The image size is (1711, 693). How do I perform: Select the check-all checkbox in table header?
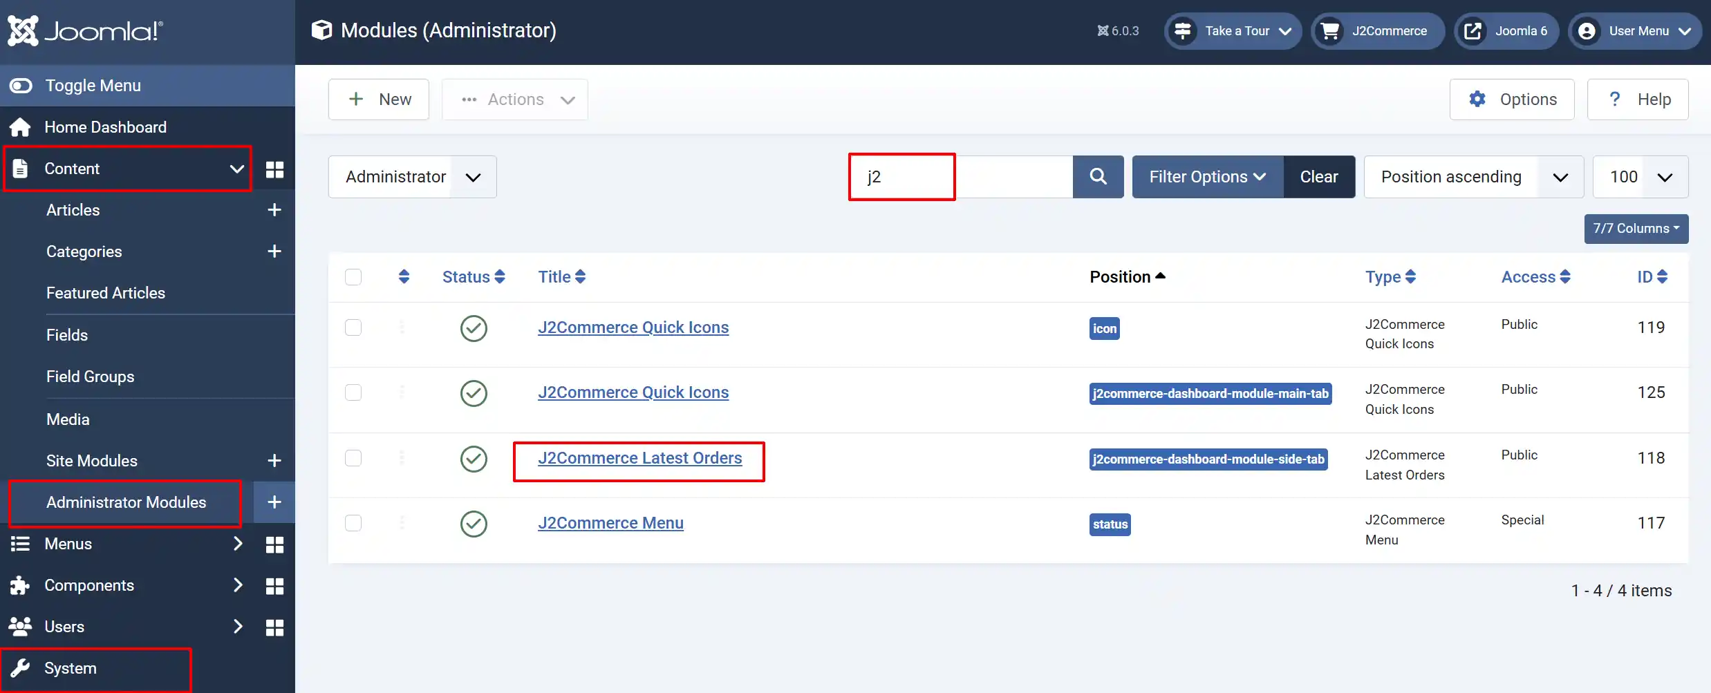[353, 277]
